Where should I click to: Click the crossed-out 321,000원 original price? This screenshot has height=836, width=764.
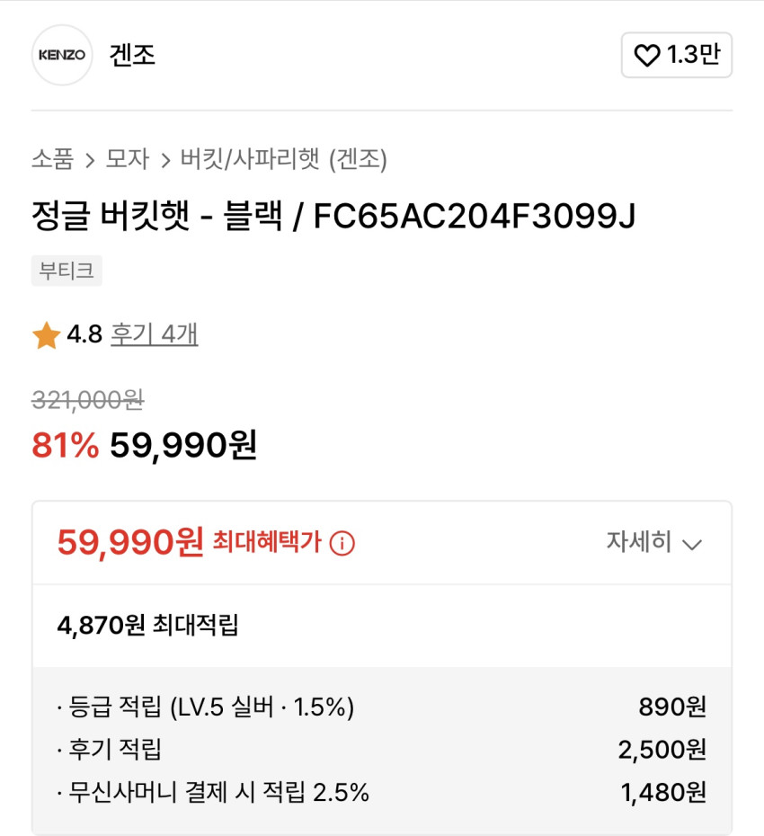88,401
